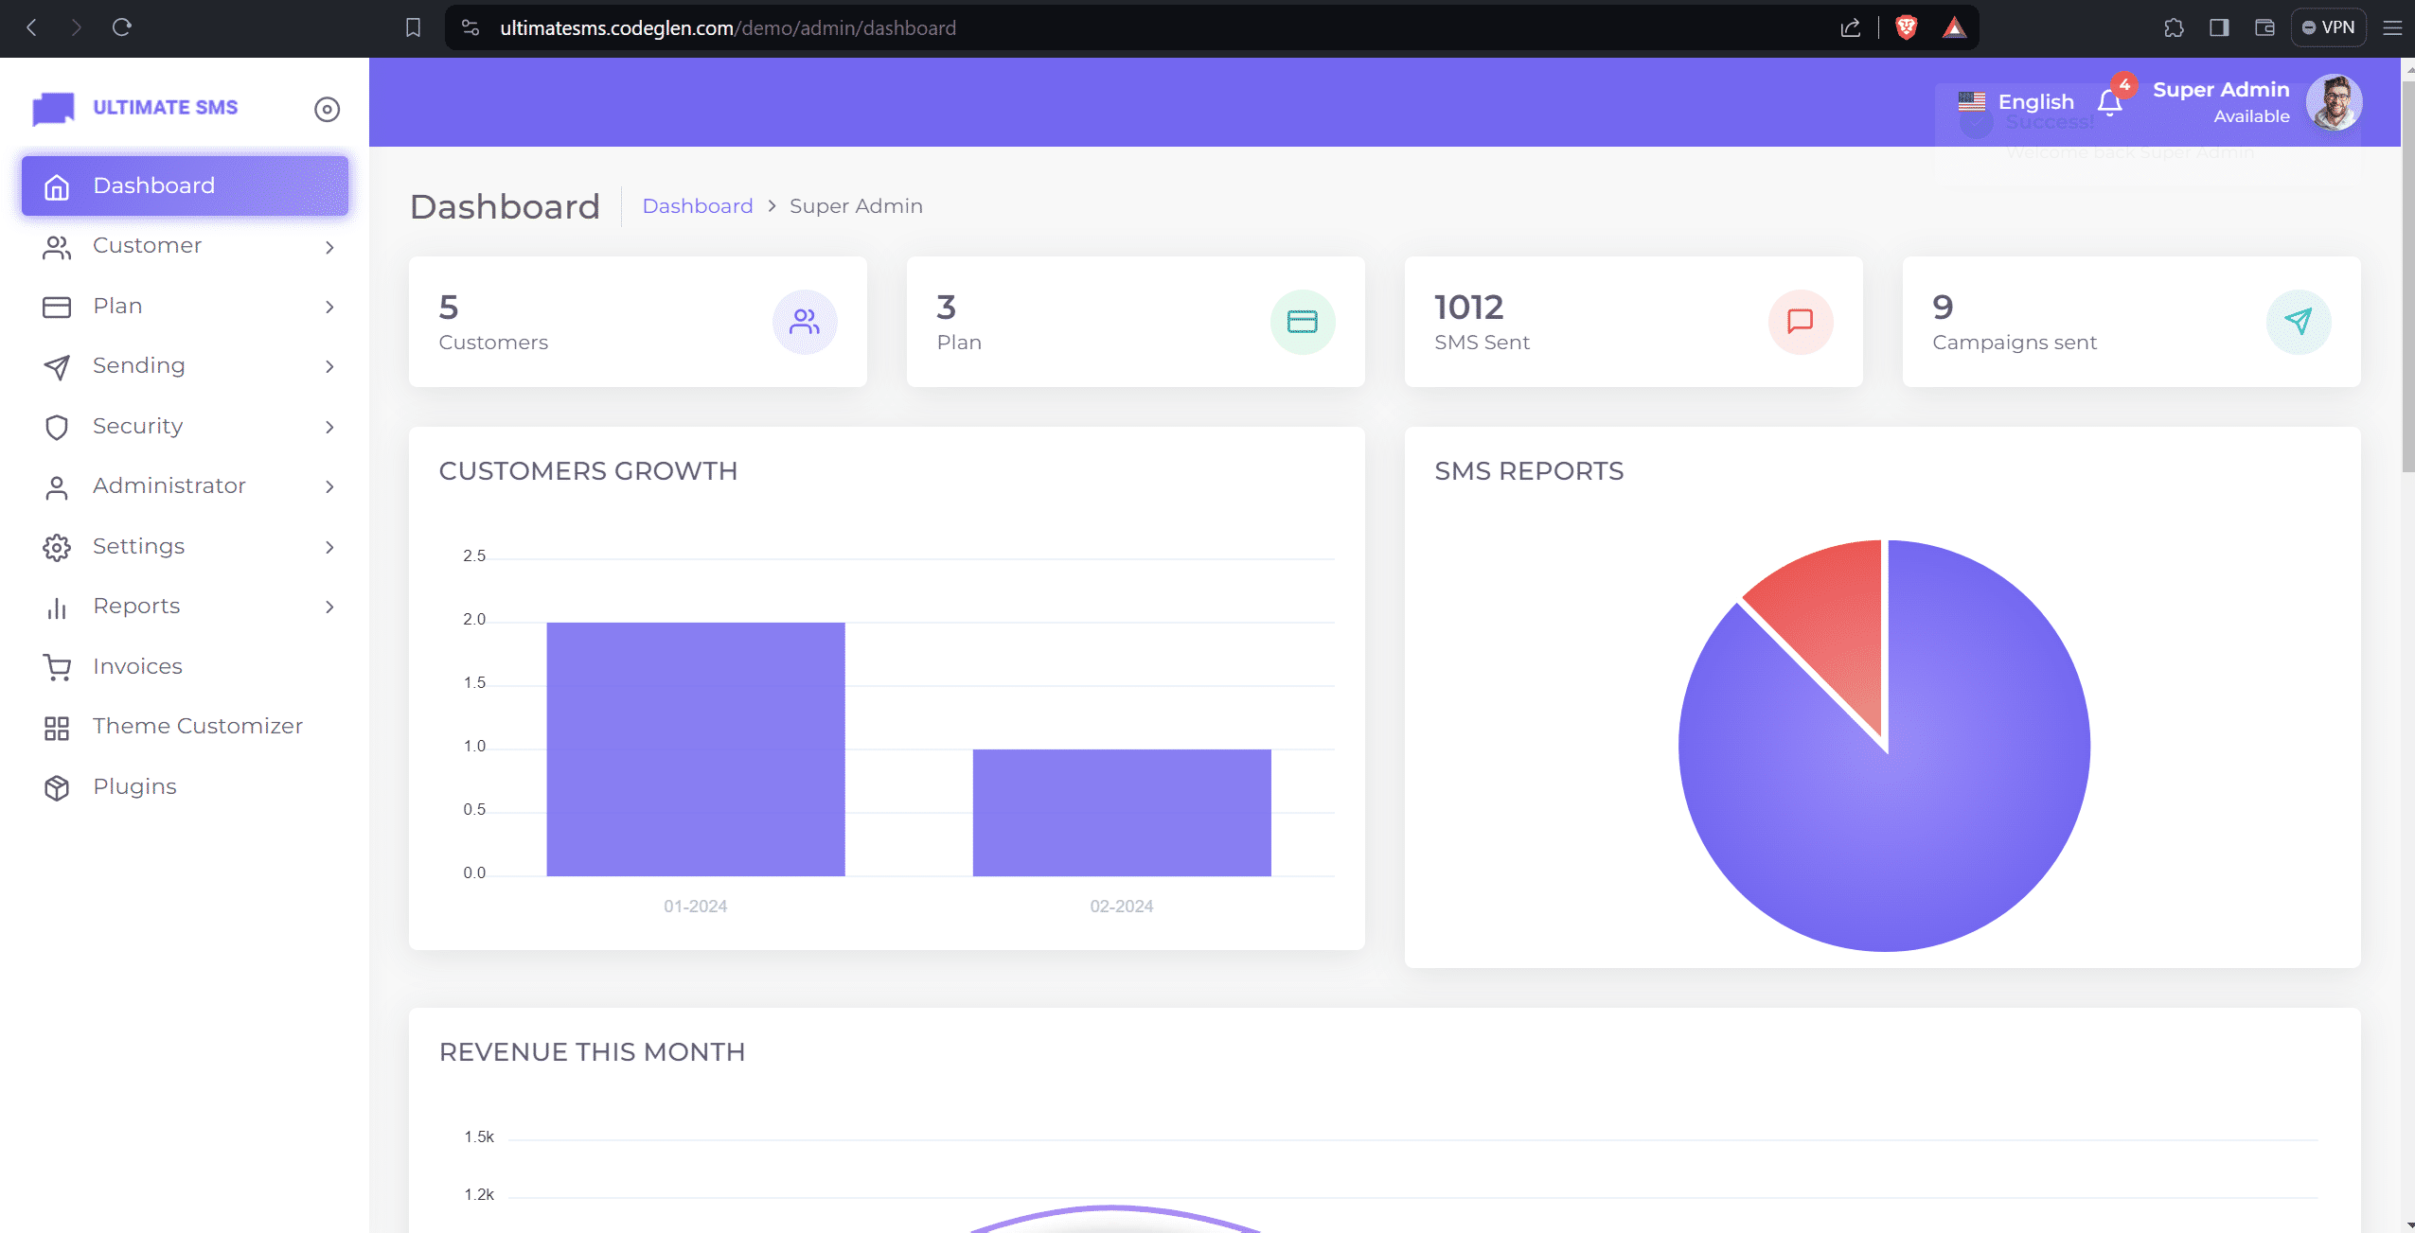Expand the Customer menu chevron

tap(329, 247)
